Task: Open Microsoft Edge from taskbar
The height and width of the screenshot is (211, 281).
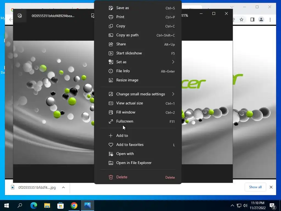Action: point(34,205)
